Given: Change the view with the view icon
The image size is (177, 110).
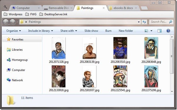Looking at the screenshot, I should [146, 31].
